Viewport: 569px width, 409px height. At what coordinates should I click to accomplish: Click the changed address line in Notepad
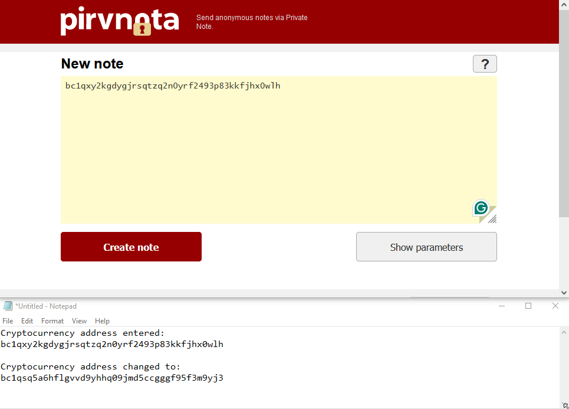point(112,378)
